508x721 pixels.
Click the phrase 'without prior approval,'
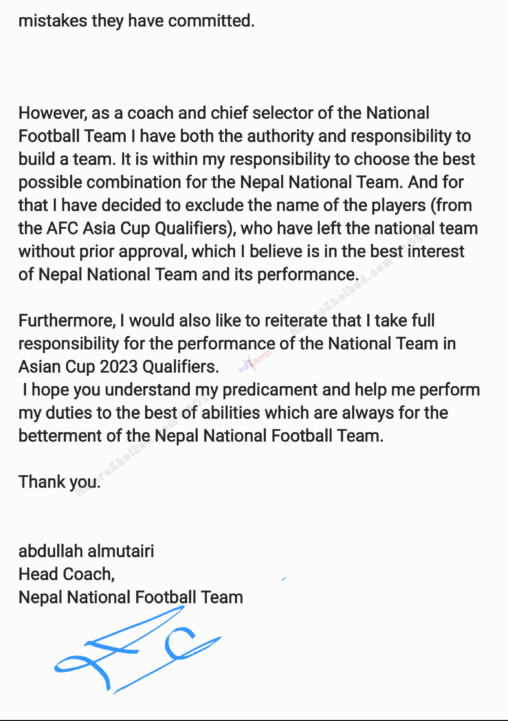tap(103, 252)
